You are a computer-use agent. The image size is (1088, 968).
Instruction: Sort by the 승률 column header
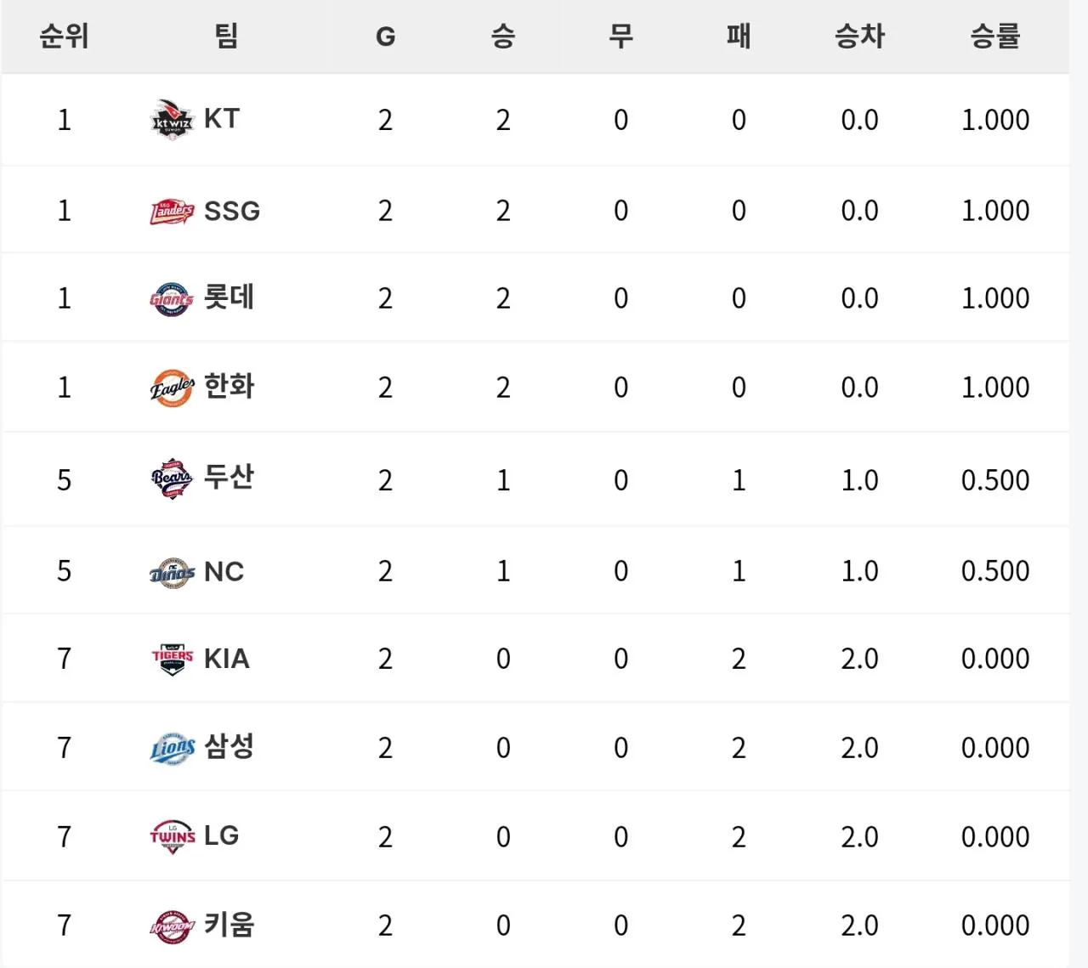click(x=994, y=37)
